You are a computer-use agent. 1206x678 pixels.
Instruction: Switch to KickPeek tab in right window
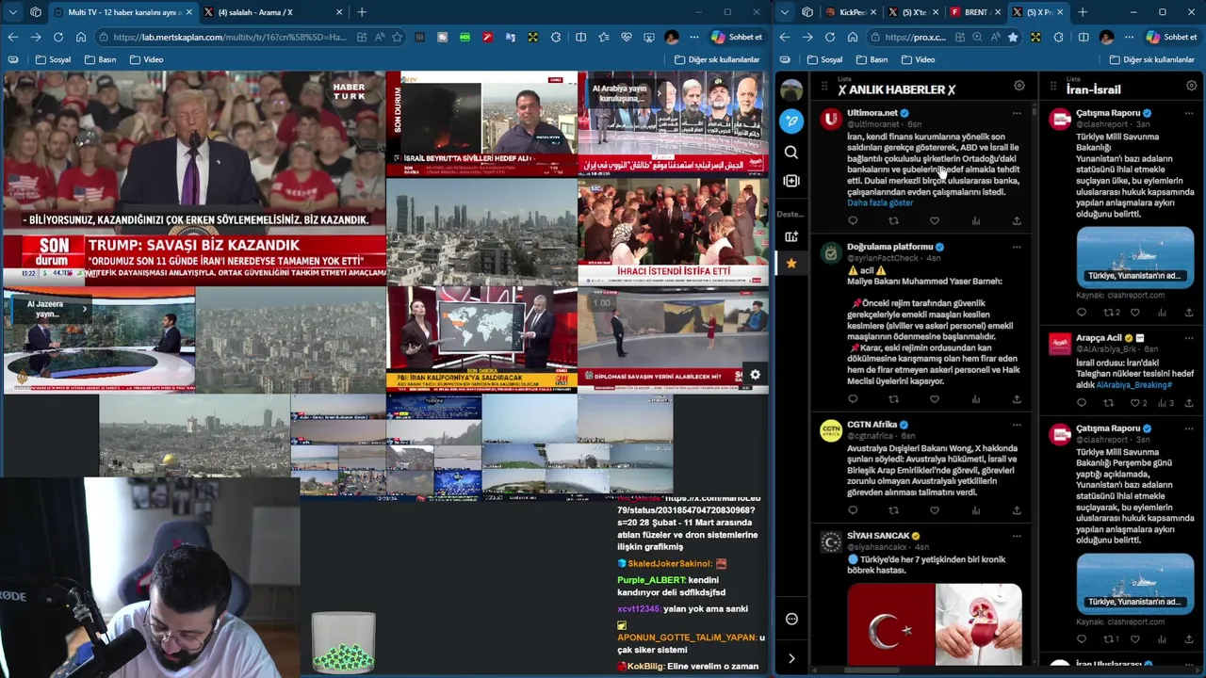(850, 12)
